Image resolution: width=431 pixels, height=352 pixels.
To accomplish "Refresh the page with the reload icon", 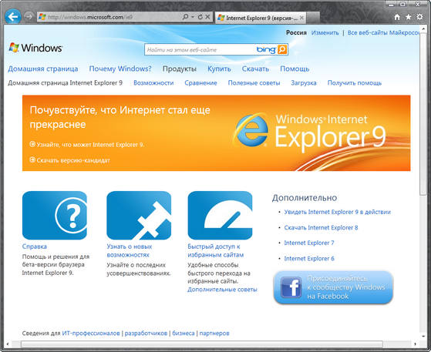I will click(x=200, y=17).
